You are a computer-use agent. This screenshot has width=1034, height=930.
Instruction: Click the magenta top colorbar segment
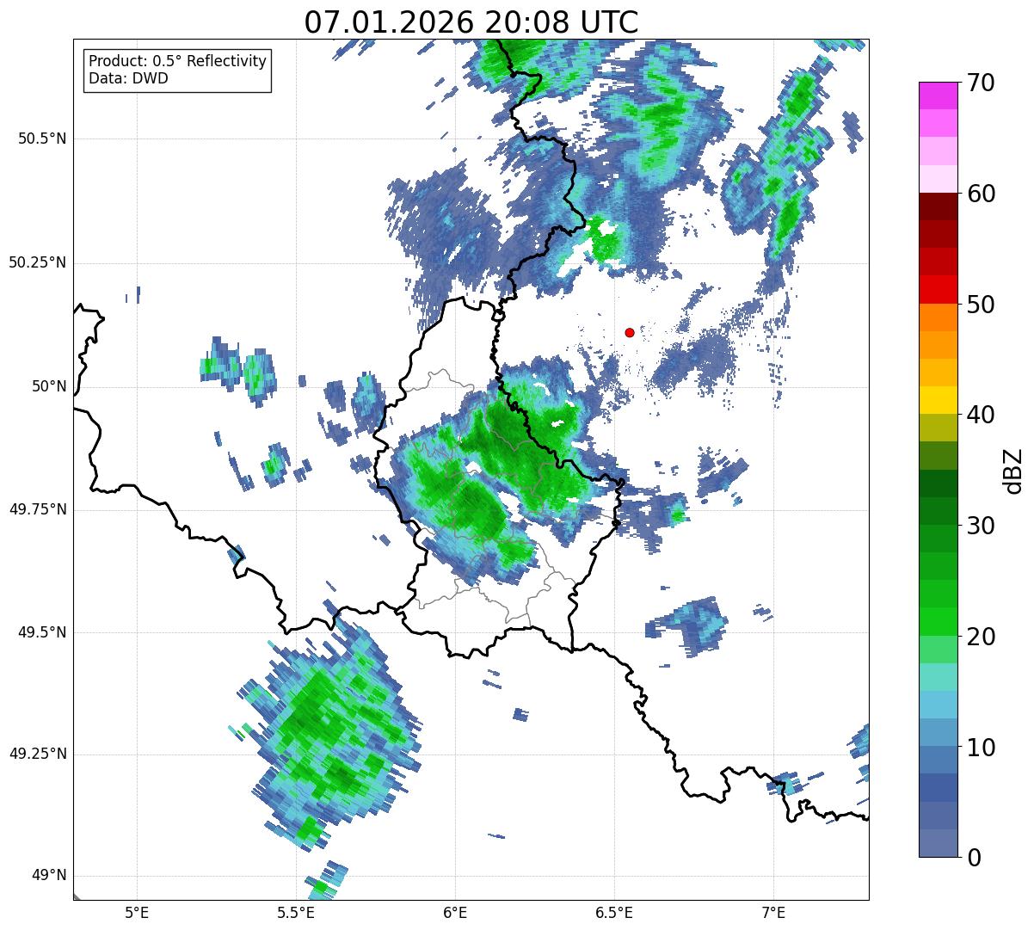coord(938,95)
